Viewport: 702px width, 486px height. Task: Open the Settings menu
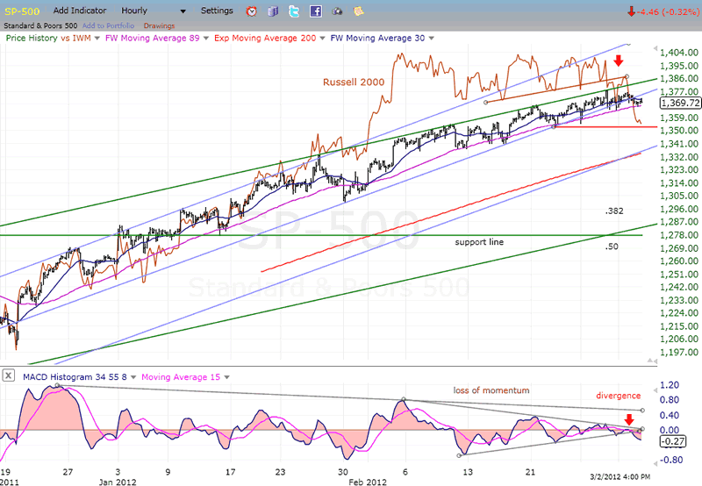point(217,11)
